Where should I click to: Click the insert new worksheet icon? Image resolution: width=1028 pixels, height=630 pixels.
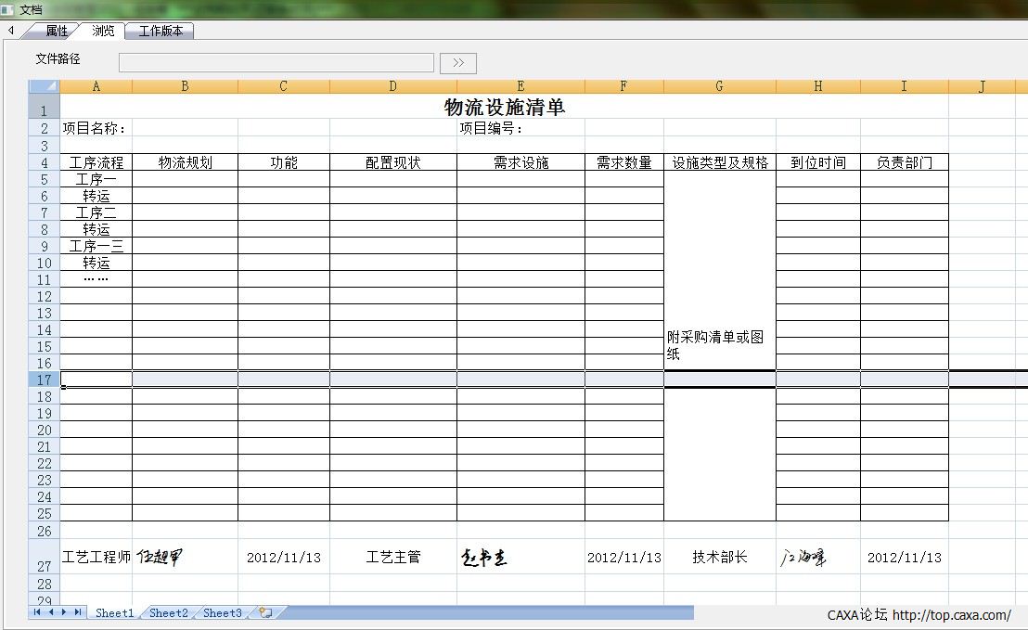[x=265, y=612]
